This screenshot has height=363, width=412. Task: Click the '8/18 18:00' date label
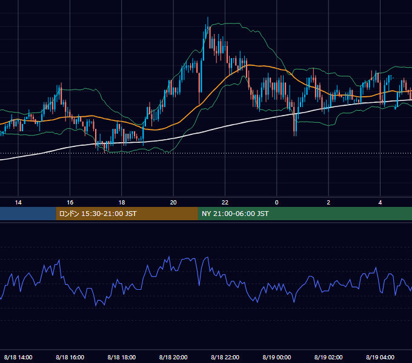tap(122, 357)
